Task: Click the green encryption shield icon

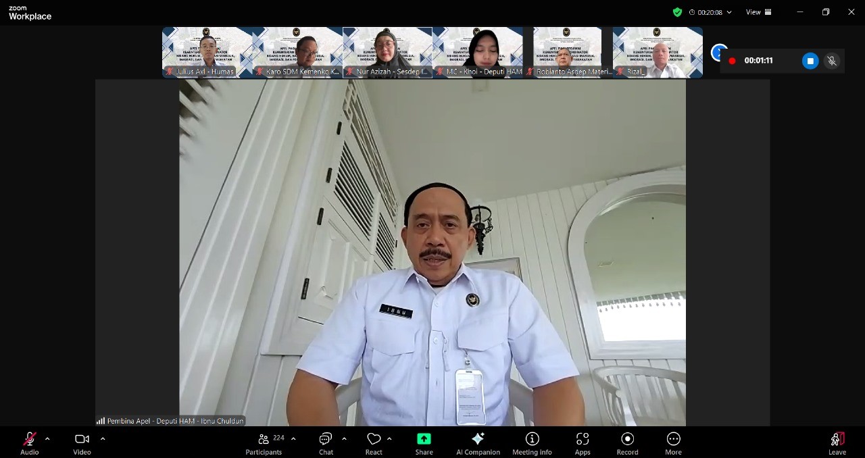Action: tap(677, 12)
